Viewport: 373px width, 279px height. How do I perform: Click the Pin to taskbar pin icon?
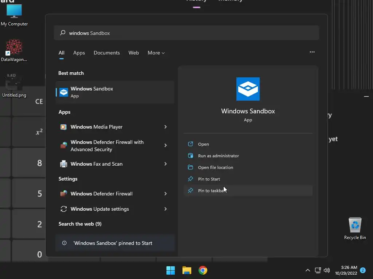pyautogui.click(x=191, y=190)
